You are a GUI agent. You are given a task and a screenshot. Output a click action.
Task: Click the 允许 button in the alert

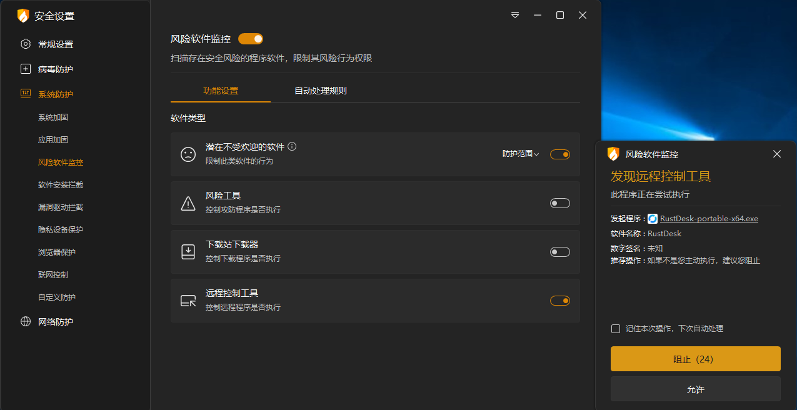coord(696,389)
